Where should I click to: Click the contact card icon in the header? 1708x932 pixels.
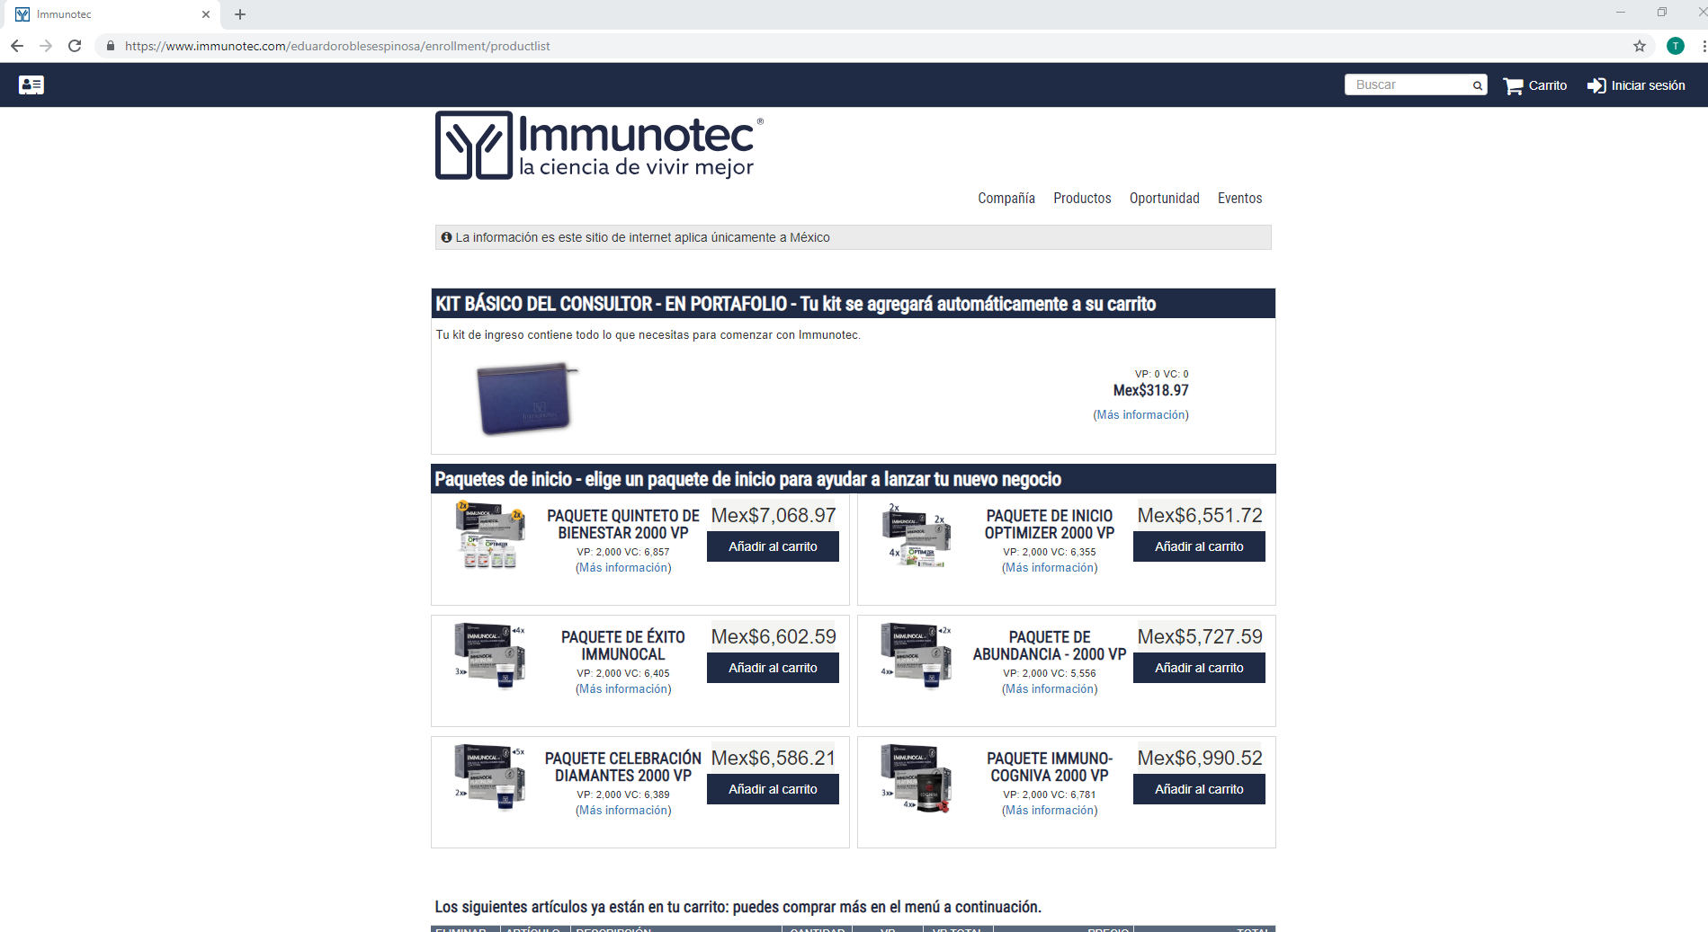pyautogui.click(x=31, y=84)
